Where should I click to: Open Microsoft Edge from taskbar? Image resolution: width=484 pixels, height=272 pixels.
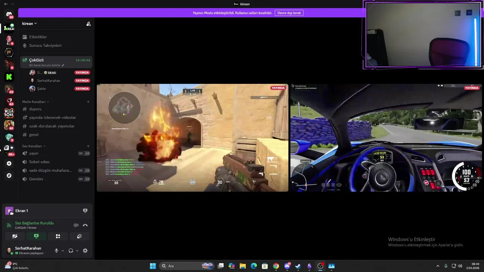pos(254,266)
